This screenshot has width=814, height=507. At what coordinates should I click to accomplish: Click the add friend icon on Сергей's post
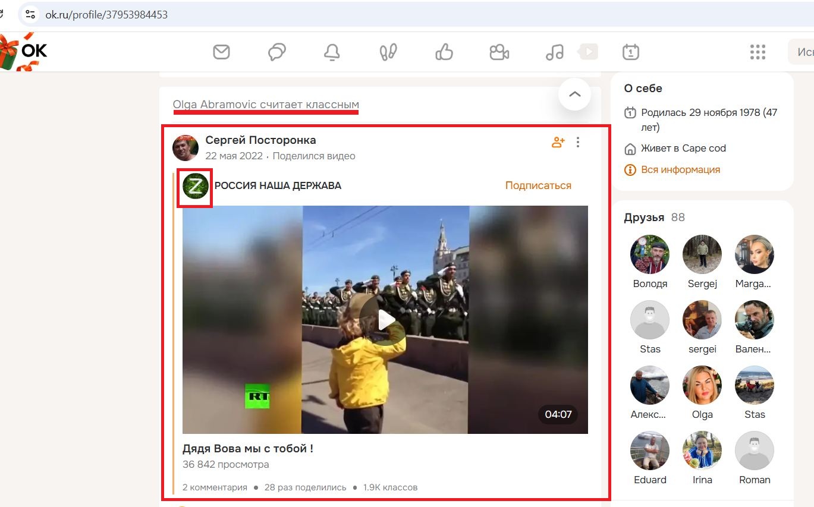pyautogui.click(x=558, y=142)
